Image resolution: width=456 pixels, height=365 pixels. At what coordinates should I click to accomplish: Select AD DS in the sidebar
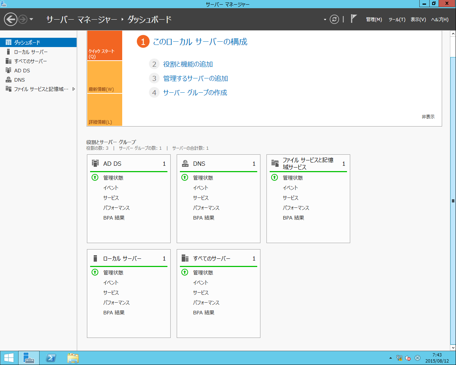point(38,71)
